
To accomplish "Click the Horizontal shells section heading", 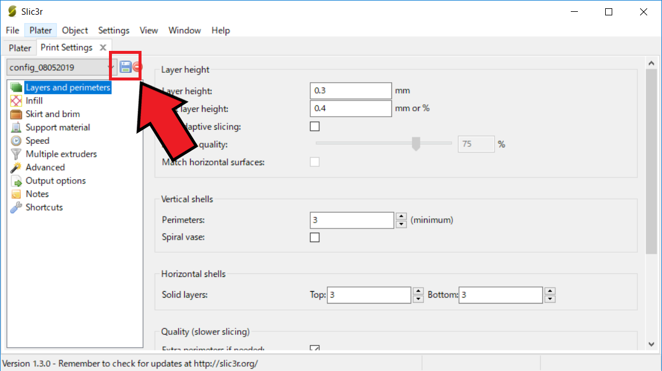I will click(x=194, y=274).
